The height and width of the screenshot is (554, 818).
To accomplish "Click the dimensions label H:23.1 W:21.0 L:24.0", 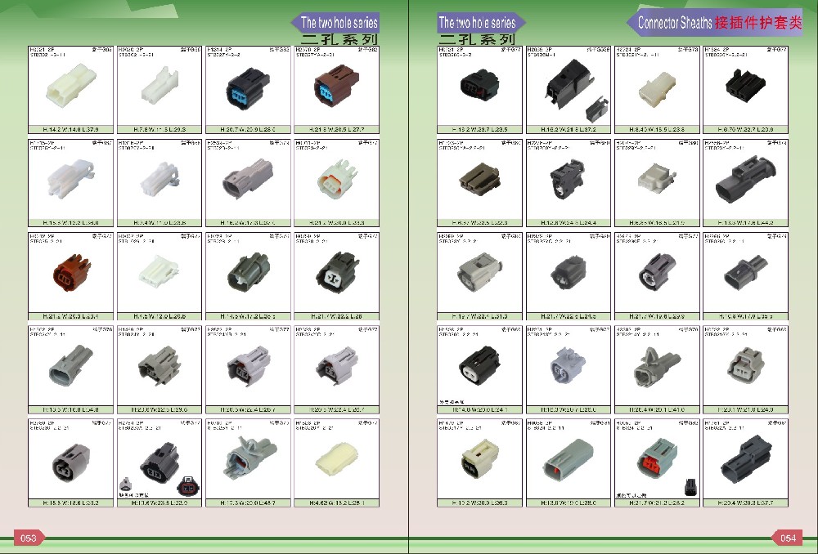I will pyautogui.click(x=745, y=409).
